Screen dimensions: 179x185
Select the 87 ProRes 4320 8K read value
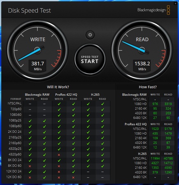coord(168,143)
